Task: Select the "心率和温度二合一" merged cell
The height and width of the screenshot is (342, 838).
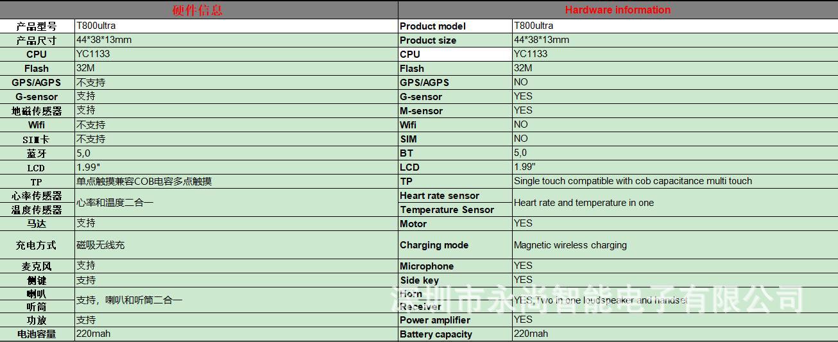Action: coord(235,203)
